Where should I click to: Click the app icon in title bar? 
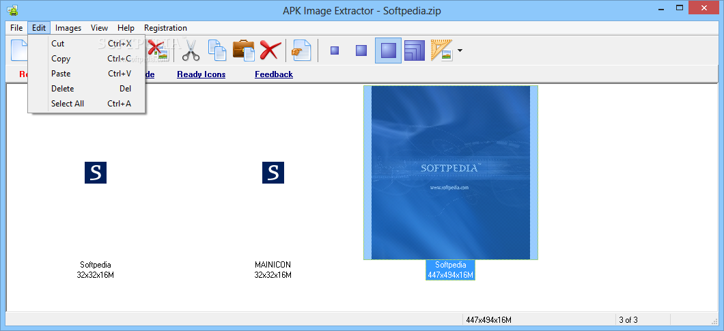point(12,10)
